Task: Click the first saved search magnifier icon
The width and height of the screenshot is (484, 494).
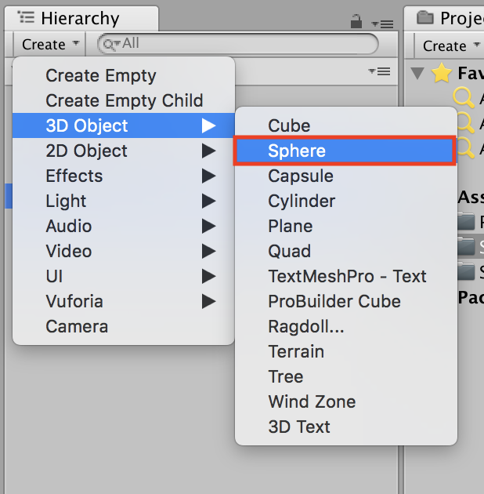Action: tap(465, 97)
